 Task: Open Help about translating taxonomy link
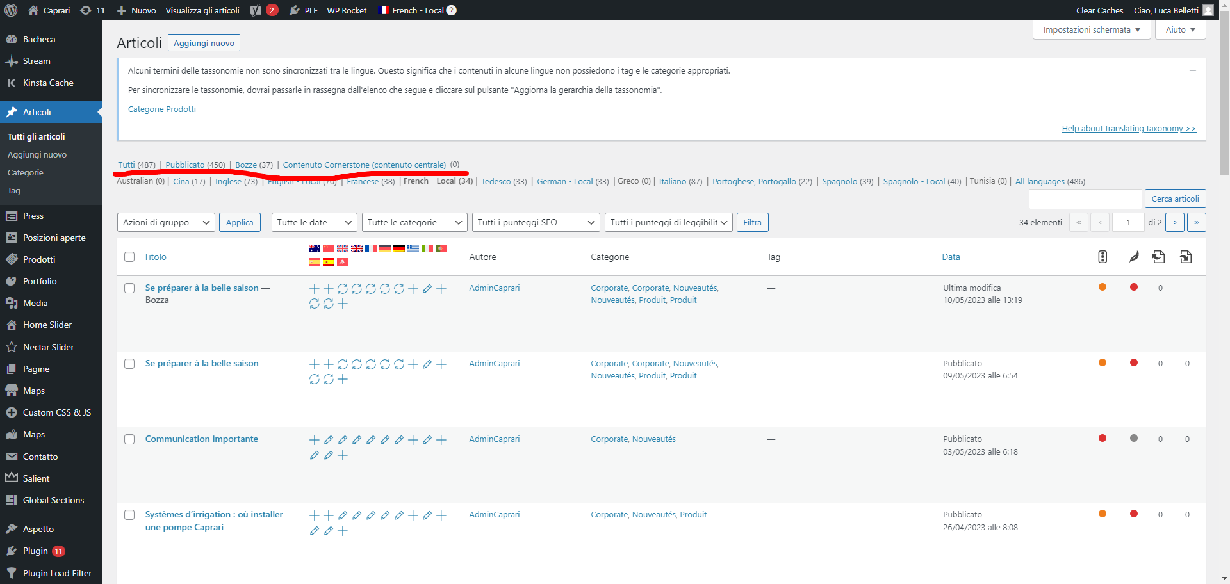tap(1129, 128)
